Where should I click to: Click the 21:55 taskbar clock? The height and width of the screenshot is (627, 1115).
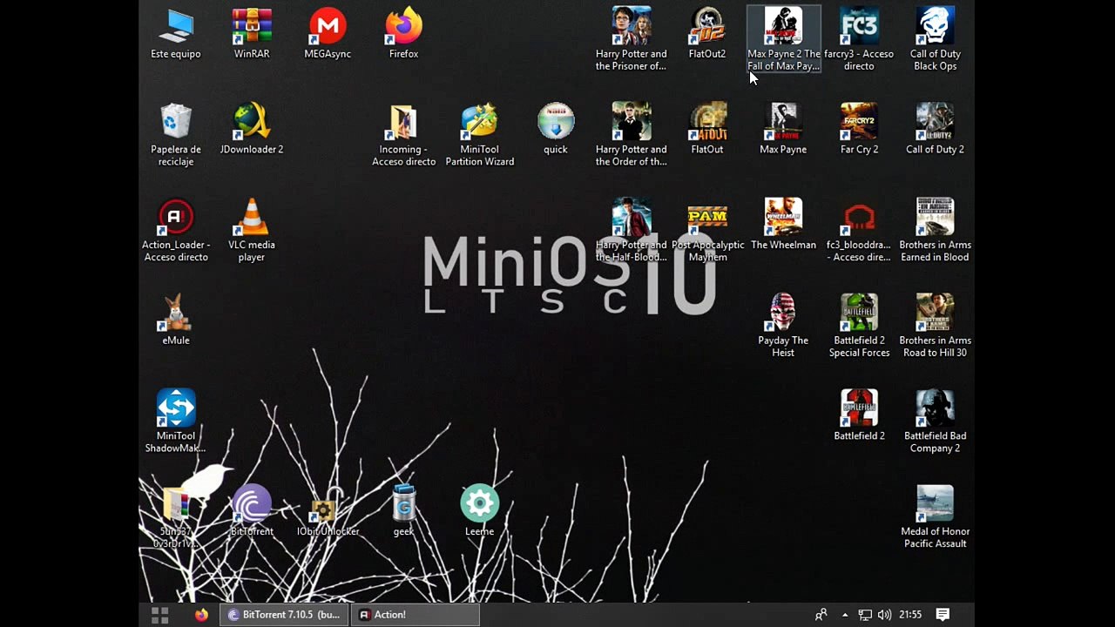coord(910,615)
